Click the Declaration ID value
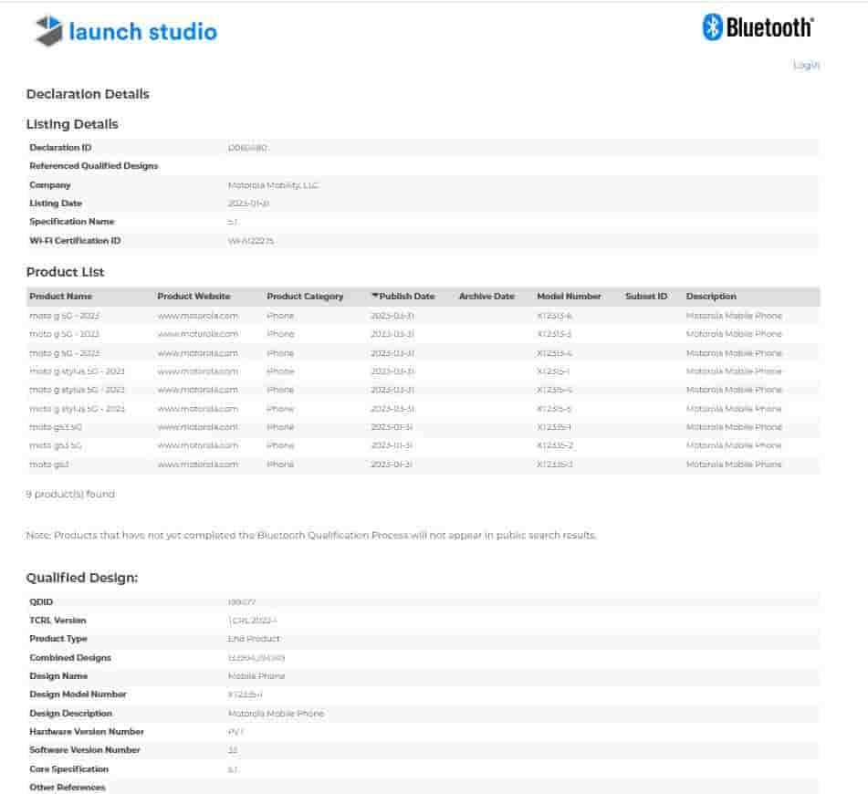The height and width of the screenshot is (794, 868). (x=247, y=148)
